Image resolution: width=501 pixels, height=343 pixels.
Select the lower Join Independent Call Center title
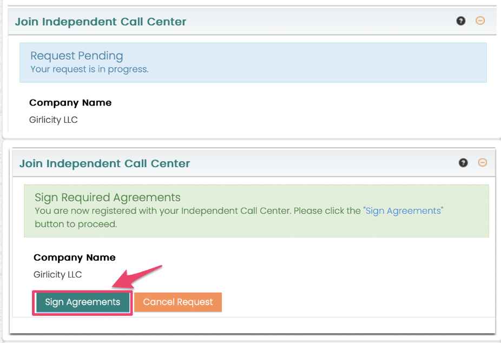click(105, 163)
